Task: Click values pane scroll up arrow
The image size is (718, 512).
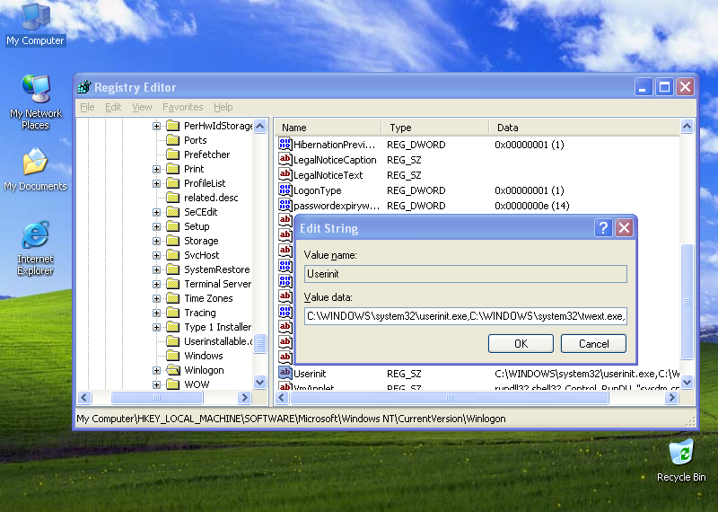Action: click(687, 126)
